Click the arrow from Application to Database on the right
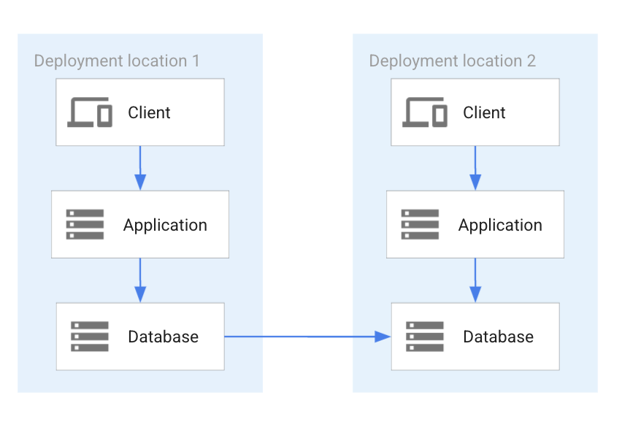Viewport: 622px width, 422px height. [475, 280]
